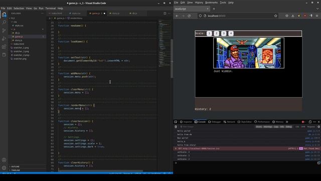
Task: Open editor More Actions ellipsis in VS Code
Action: point(169,14)
